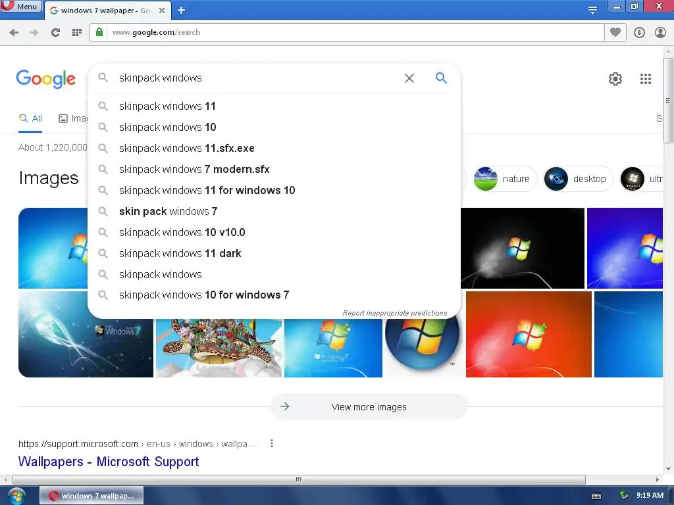Reload the current page
The image size is (674, 505).
(55, 32)
